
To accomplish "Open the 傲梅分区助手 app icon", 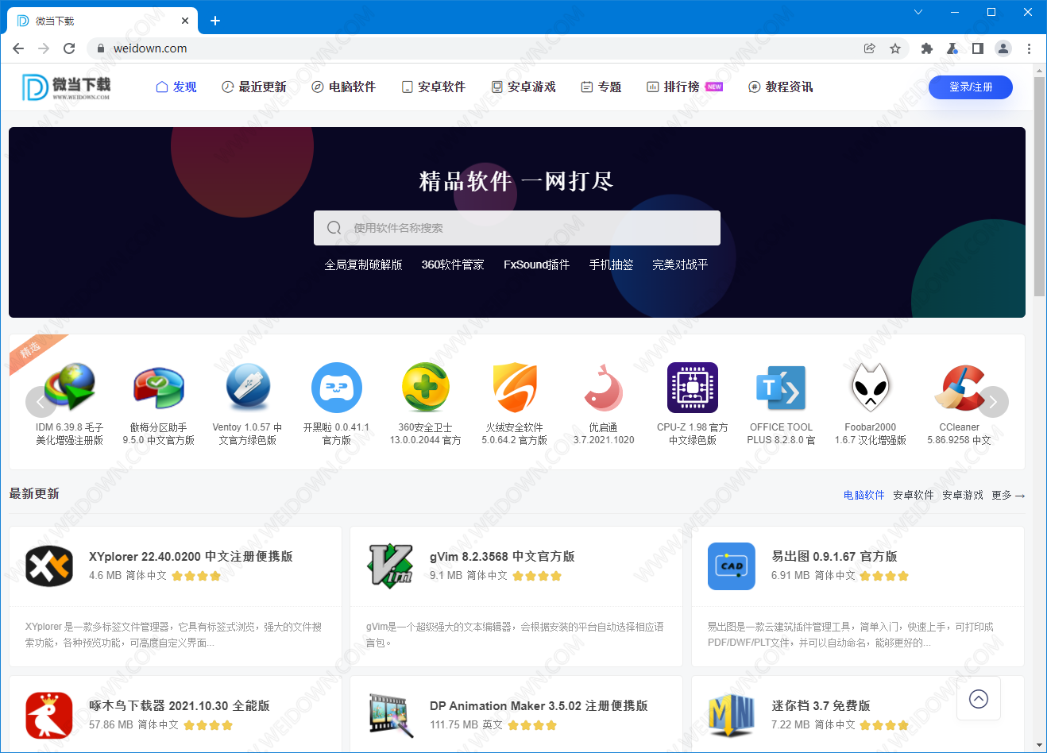I will 159,388.
